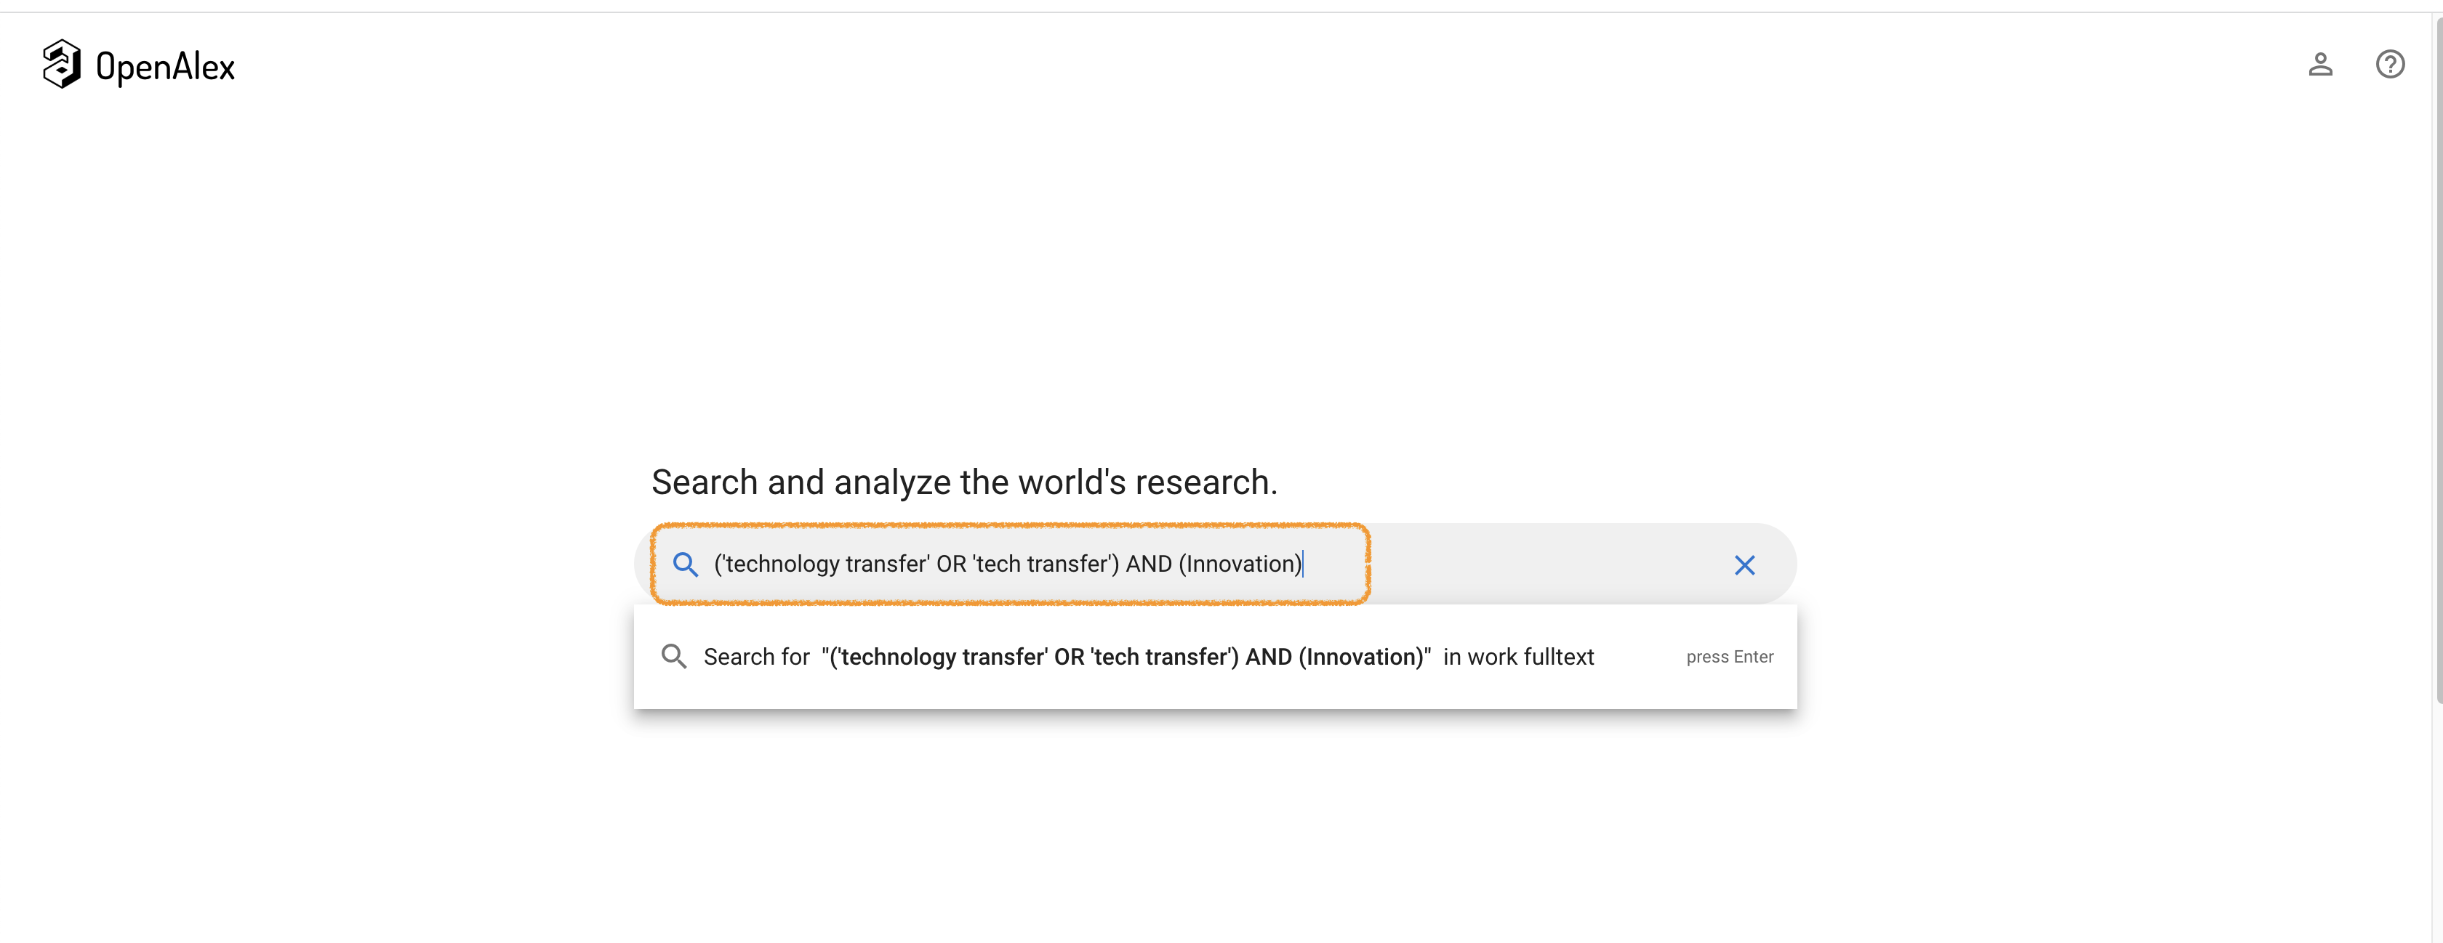Click the 'press Enter' hint
This screenshot has width=2443, height=943.
tap(1729, 657)
